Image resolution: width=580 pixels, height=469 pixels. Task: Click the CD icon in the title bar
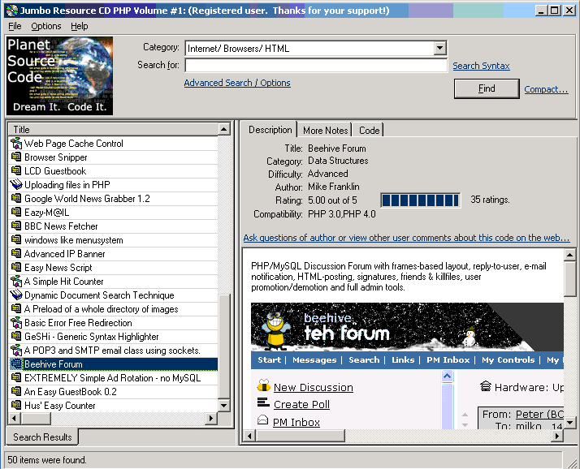click(x=12, y=11)
